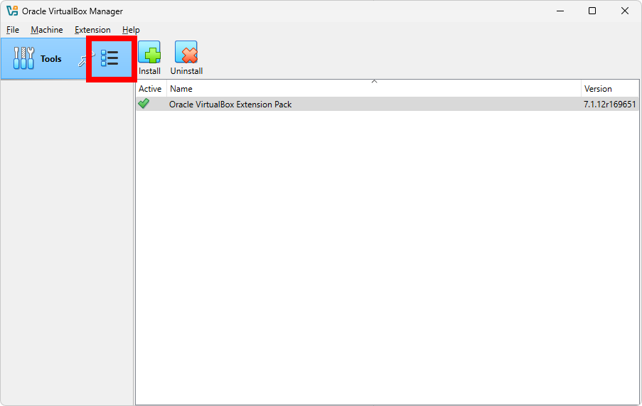642x406 pixels.
Task: Click the Uninstall extension pack icon
Action: pos(186,53)
